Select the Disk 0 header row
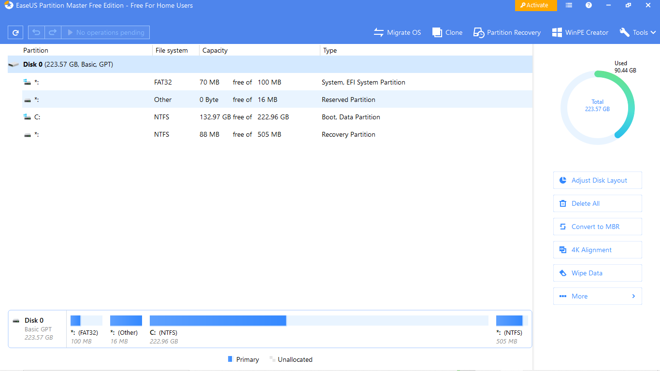This screenshot has height=371, width=660. [270, 64]
